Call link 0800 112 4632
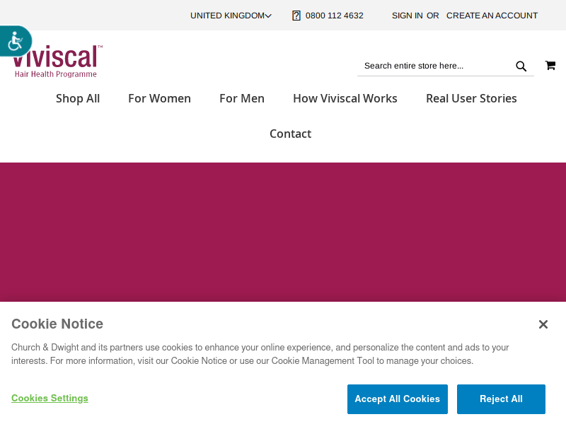The height and width of the screenshot is (424, 566). click(334, 16)
